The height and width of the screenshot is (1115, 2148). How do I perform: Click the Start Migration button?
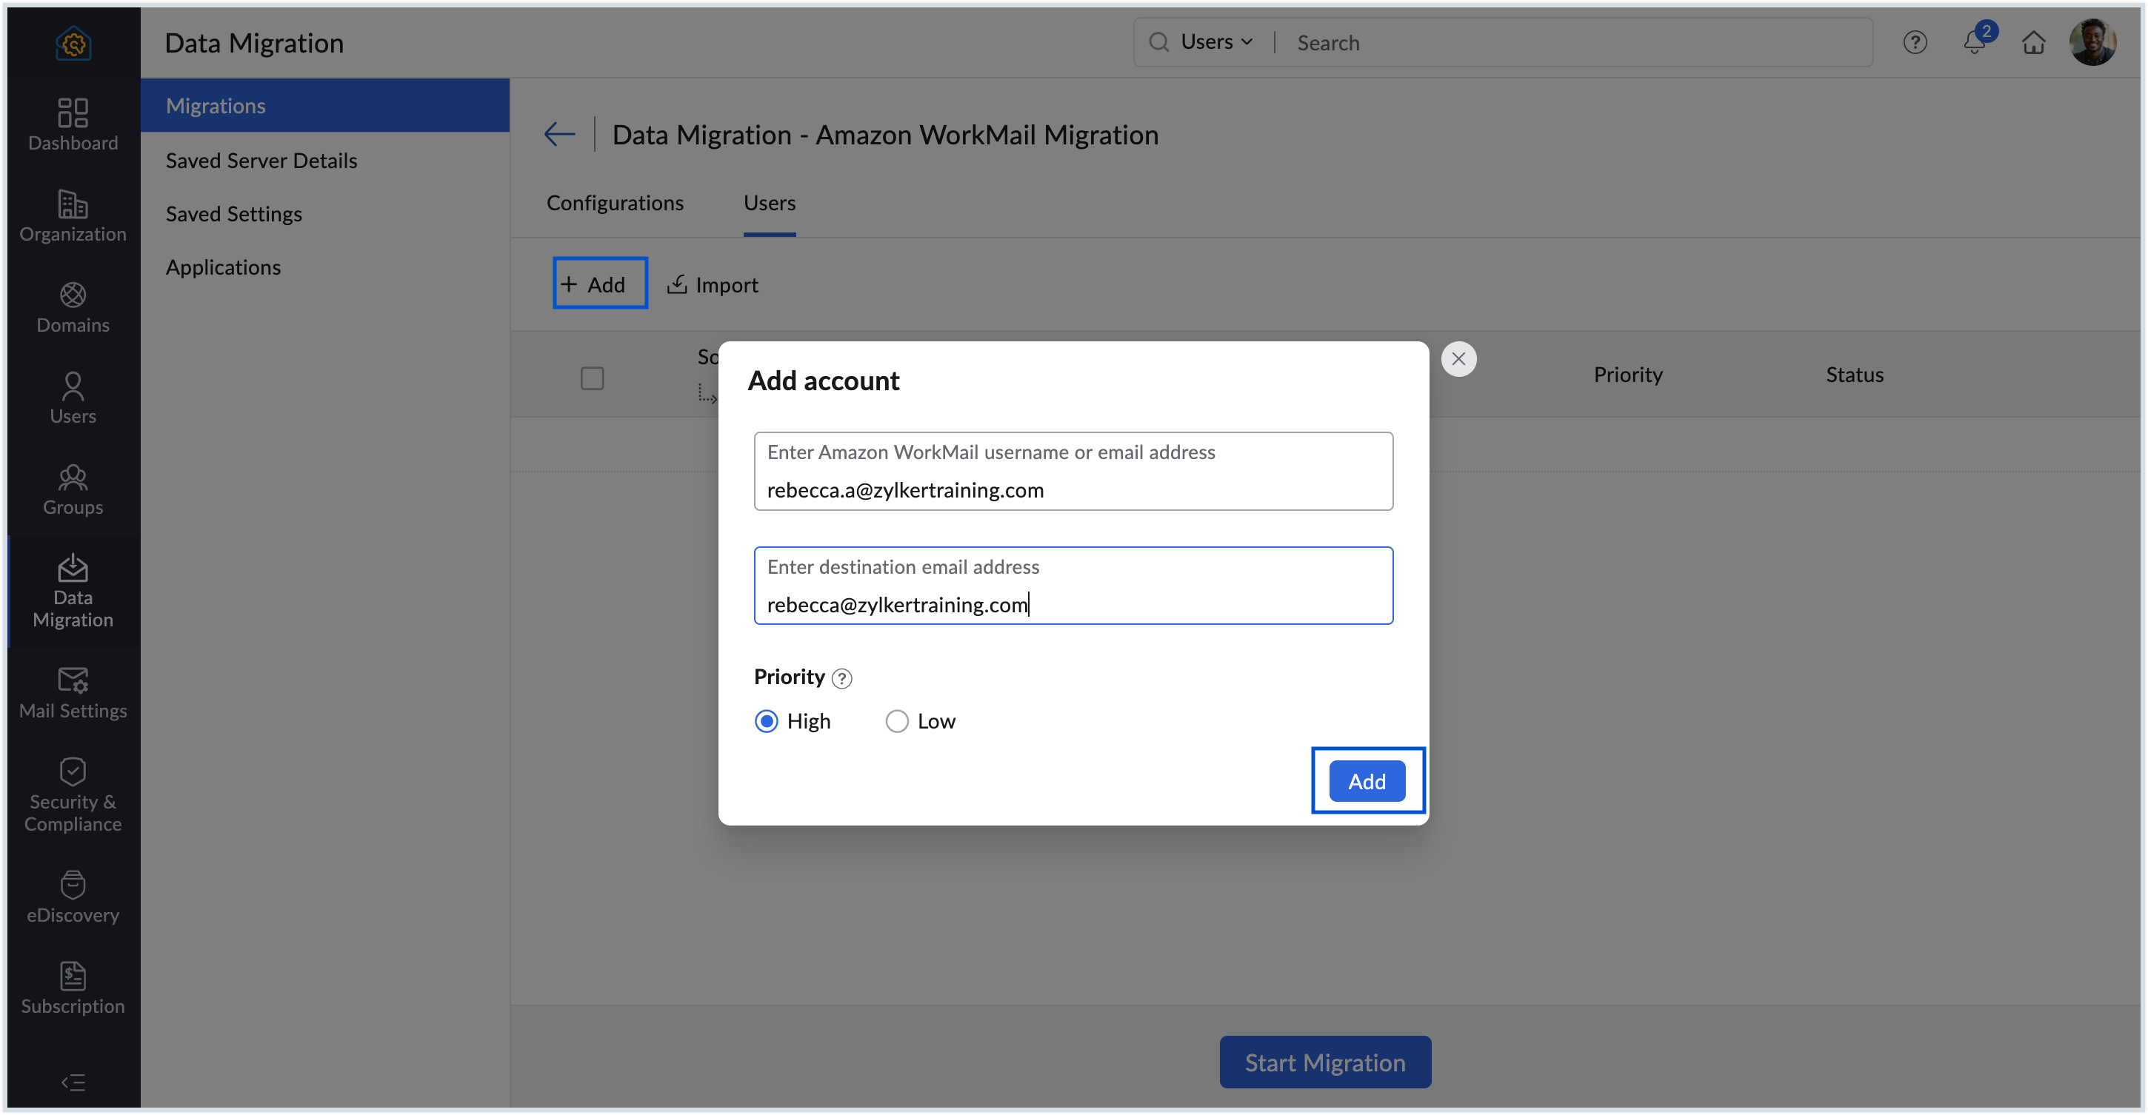(x=1324, y=1062)
